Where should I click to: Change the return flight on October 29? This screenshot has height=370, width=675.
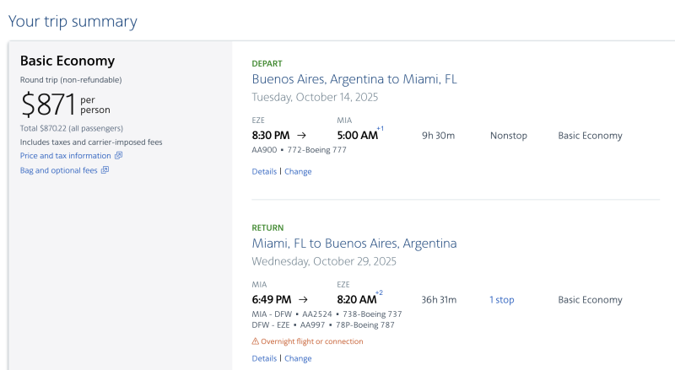[x=298, y=358]
